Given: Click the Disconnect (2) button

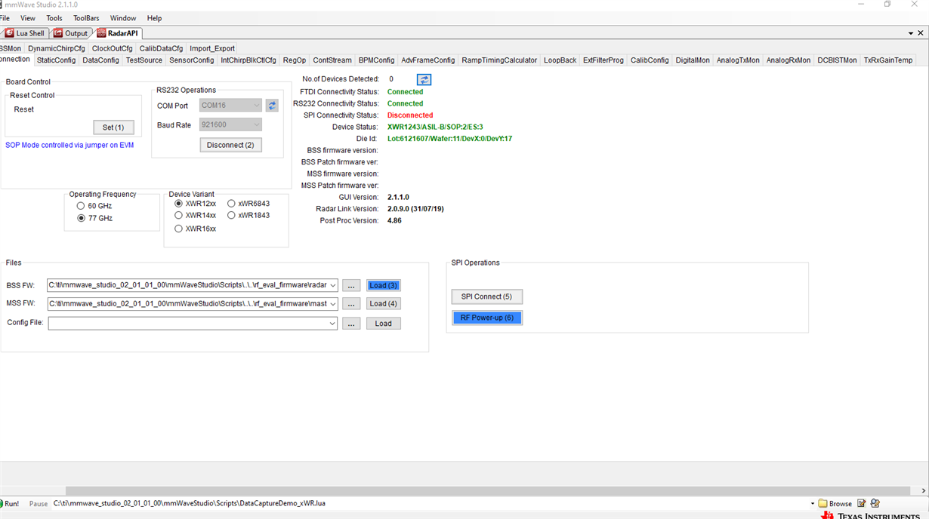Looking at the screenshot, I should click(230, 145).
